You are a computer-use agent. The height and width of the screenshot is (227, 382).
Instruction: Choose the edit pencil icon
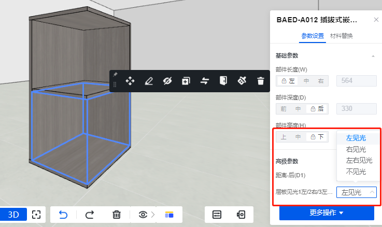click(x=149, y=81)
